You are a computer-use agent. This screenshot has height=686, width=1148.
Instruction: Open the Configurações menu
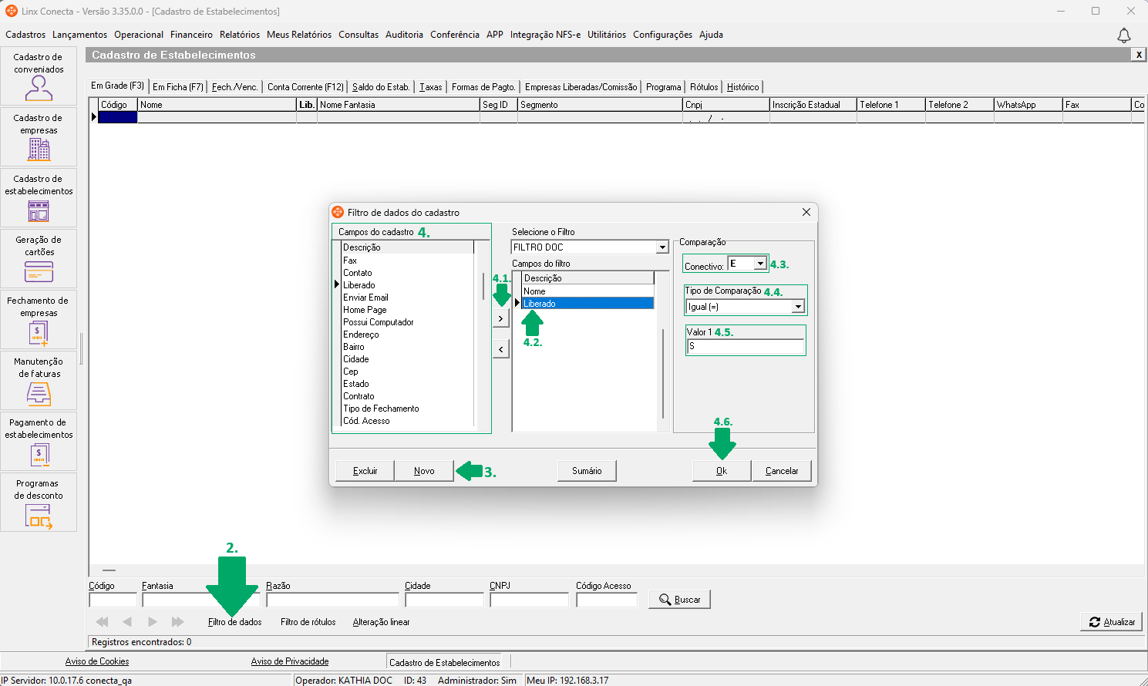[663, 35]
